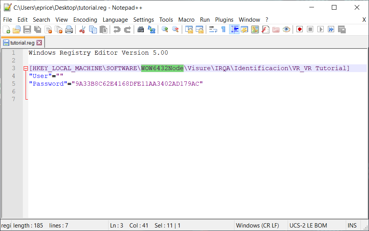The height and width of the screenshot is (231, 369).
Task: Click 'Ln : 3 Col : 41' status field
Action: (129, 226)
